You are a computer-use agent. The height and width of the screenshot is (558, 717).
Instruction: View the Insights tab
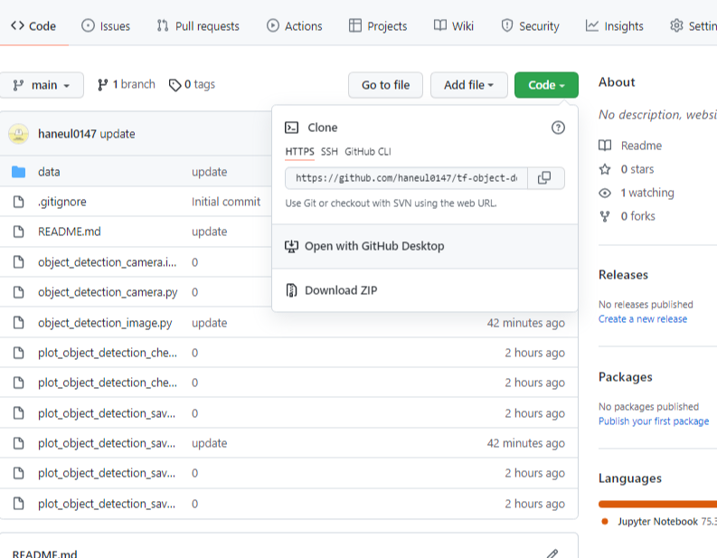pyautogui.click(x=614, y=26)
